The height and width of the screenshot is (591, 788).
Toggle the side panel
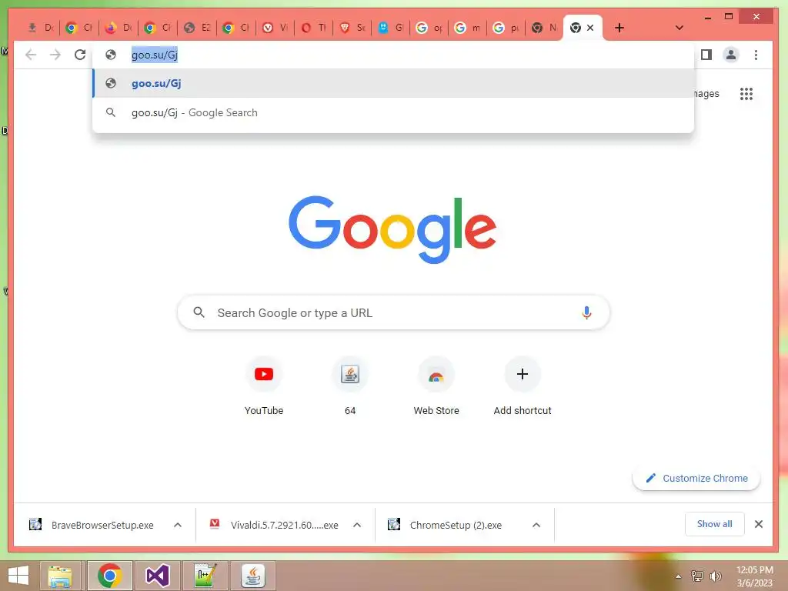click(x=706, y=55)
